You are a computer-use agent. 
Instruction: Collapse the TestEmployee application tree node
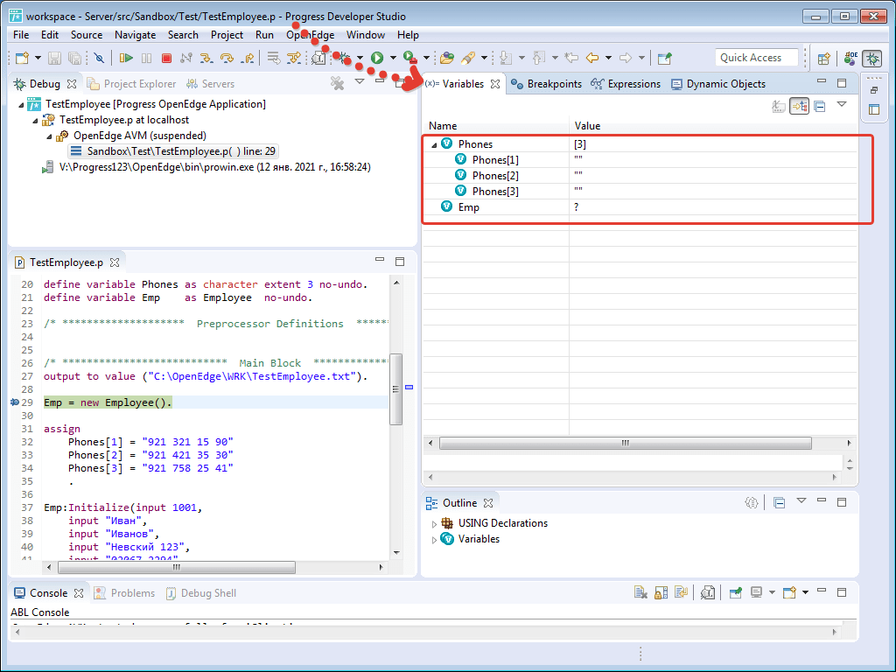click(x=21, y=105)
